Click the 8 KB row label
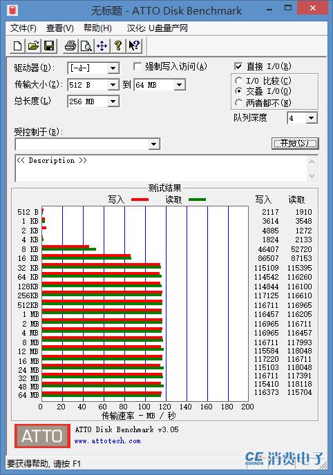This screenshot has width=333, height=475. (x=30, y=249)
